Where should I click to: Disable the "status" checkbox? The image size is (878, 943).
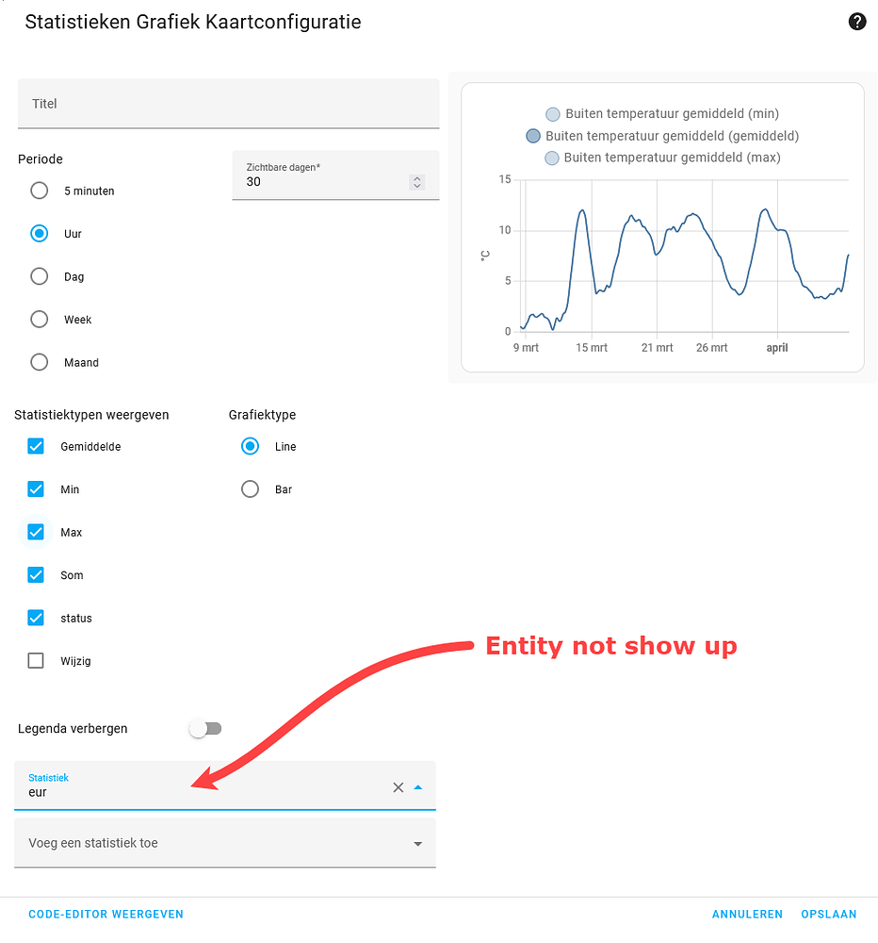(x=36, y=618)
